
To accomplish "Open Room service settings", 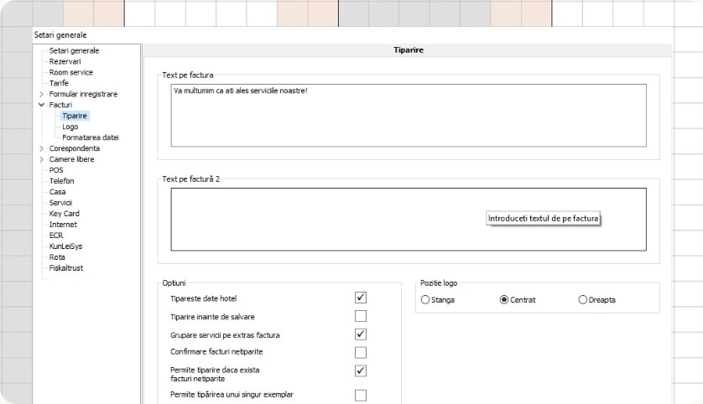I will [x=70, y=72].
